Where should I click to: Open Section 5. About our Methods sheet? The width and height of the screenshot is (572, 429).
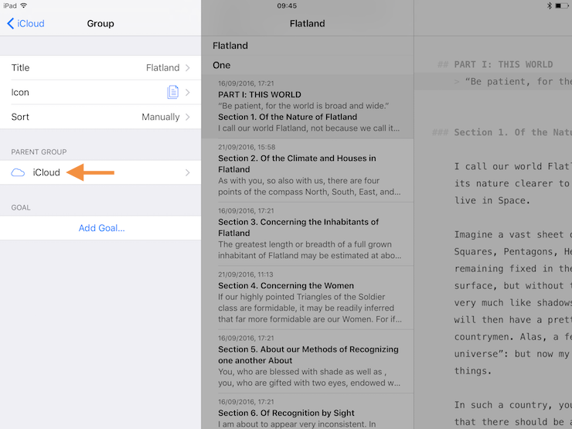pos(307,362)
